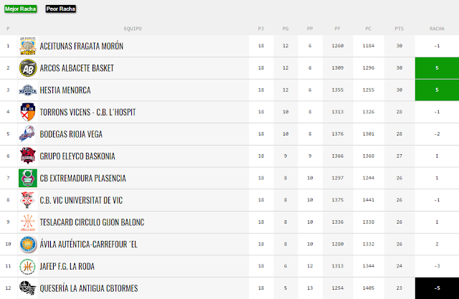Click the Aceitunas Fragata Morón team logo
This screenshot has height=299, width=459.
pos(28,46)
